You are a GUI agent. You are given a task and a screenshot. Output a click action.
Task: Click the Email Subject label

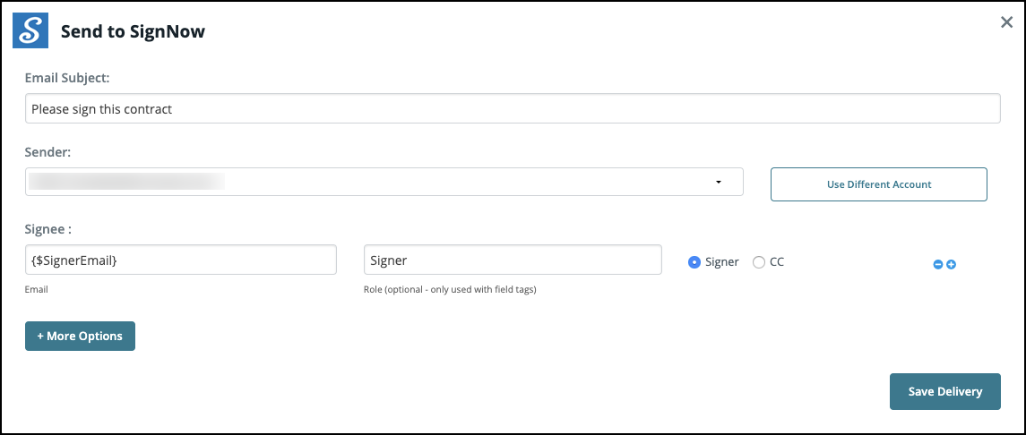(67, 78)
